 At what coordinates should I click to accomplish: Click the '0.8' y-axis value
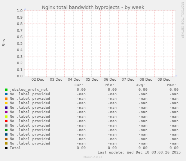pyautogui.click(x=20, y=24)
